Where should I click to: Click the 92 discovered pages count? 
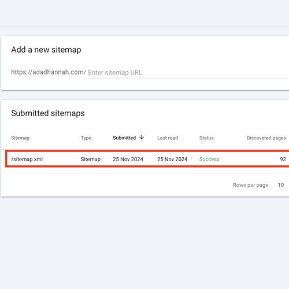point(283,160)
